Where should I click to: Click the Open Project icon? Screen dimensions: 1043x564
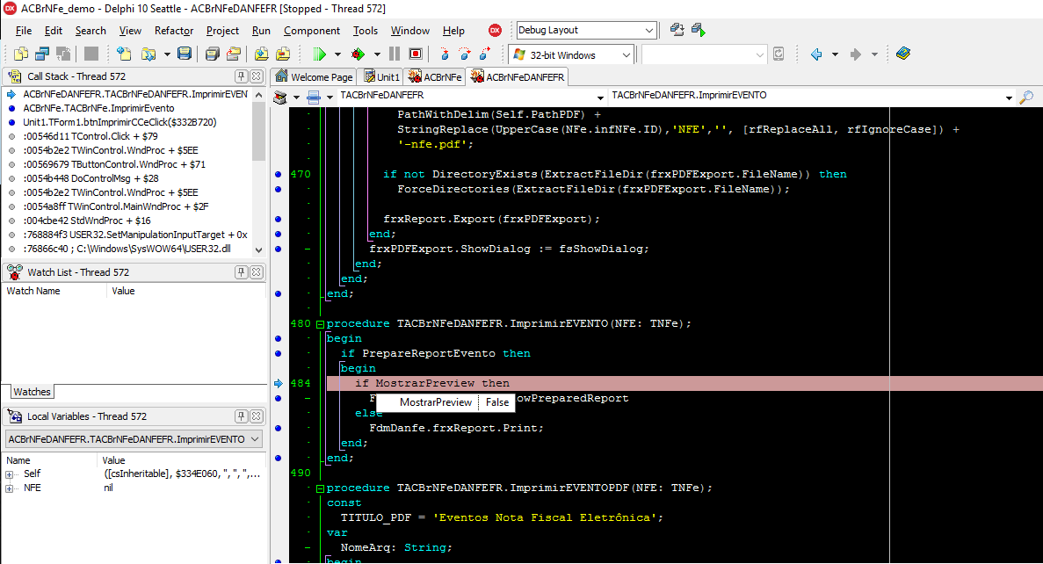(x=234, y=54)
